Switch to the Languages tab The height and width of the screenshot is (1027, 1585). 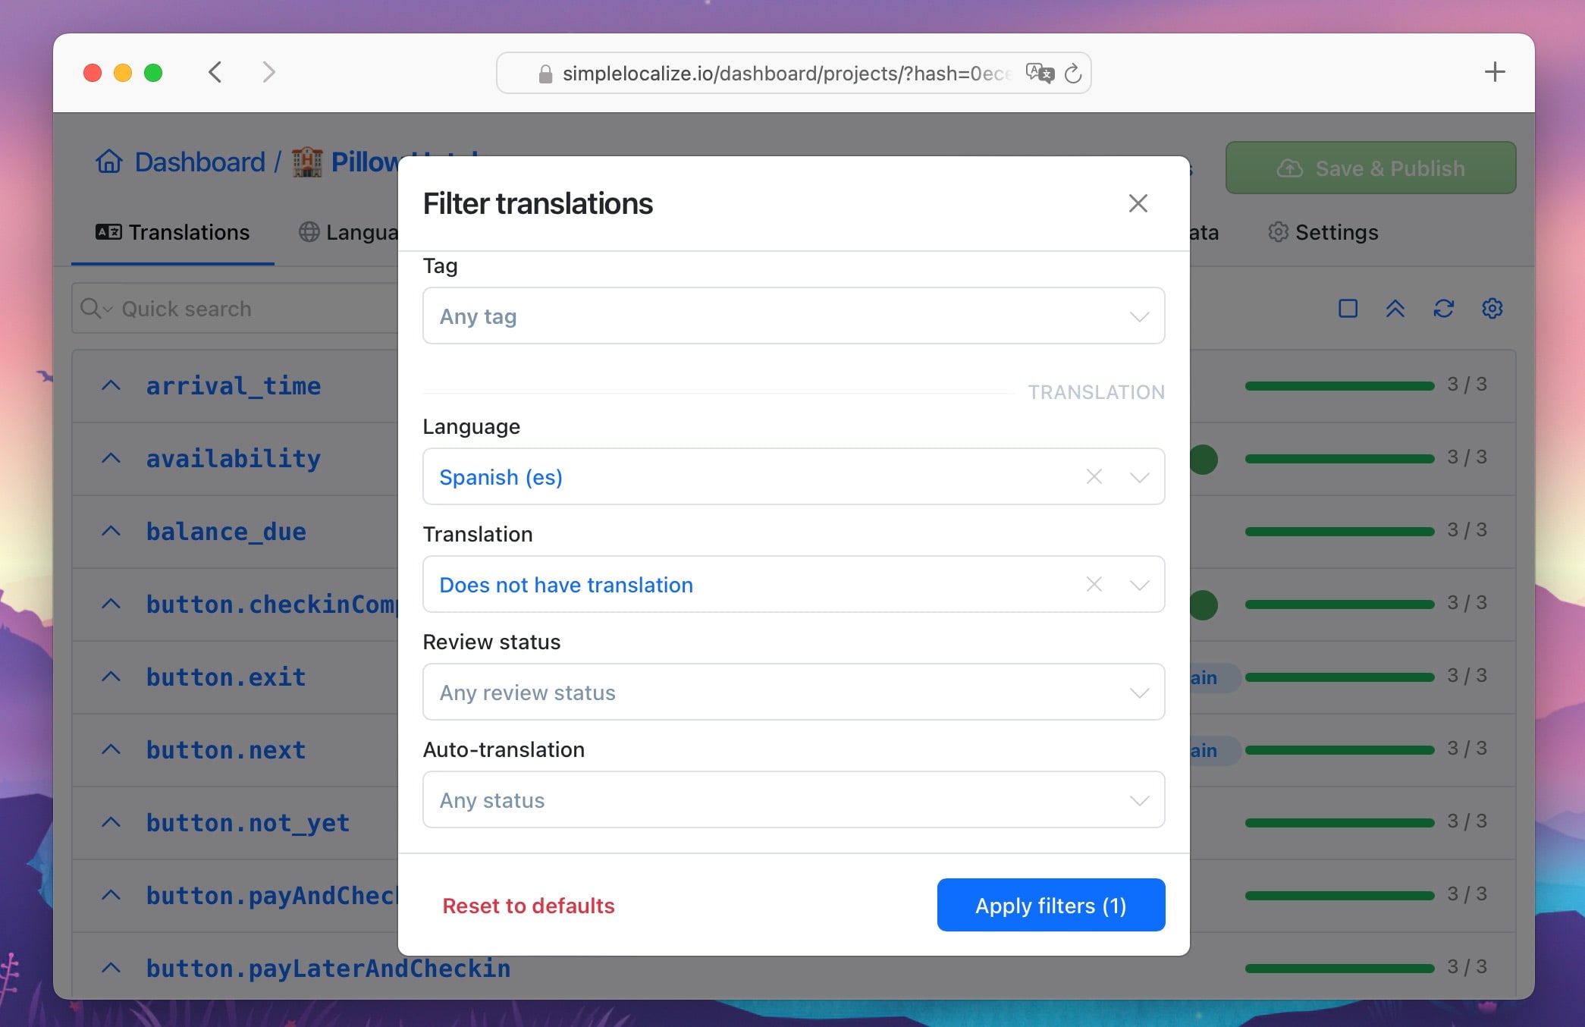(349, 232)
